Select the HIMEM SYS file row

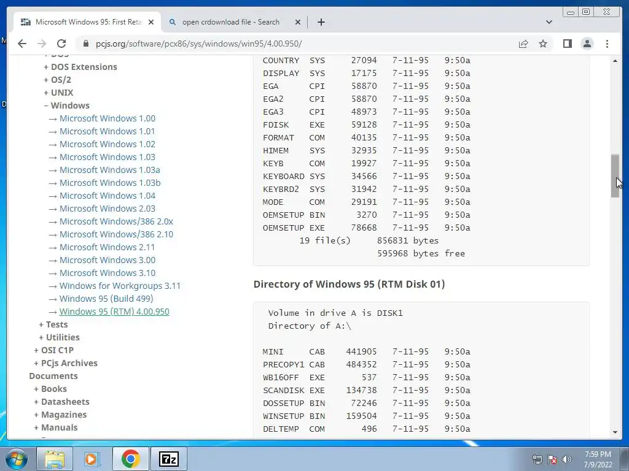click(x=367, y=150)
